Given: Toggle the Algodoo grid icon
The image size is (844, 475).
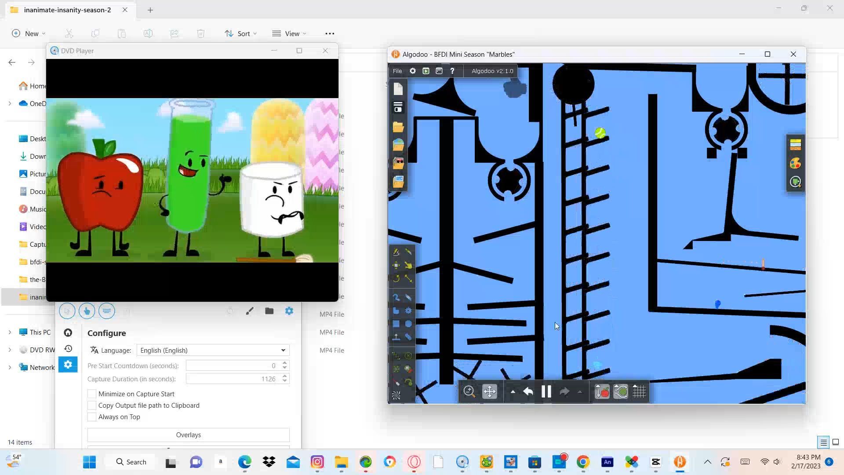Looking at the screenshot, I should 639,391.
